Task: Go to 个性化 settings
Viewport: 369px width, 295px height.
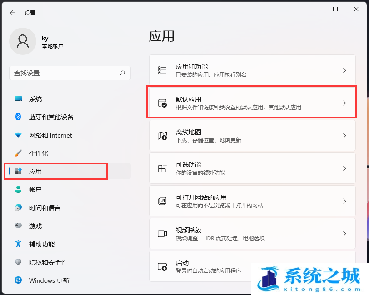Action: click(39, 153)
